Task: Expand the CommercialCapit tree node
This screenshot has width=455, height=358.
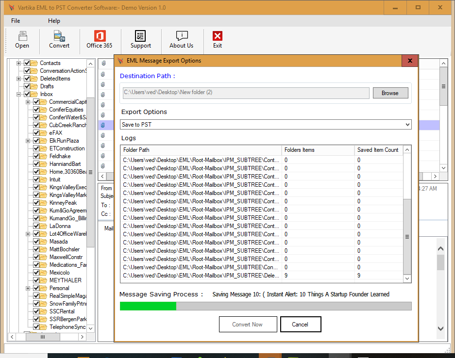Action: tap(28, 102)
